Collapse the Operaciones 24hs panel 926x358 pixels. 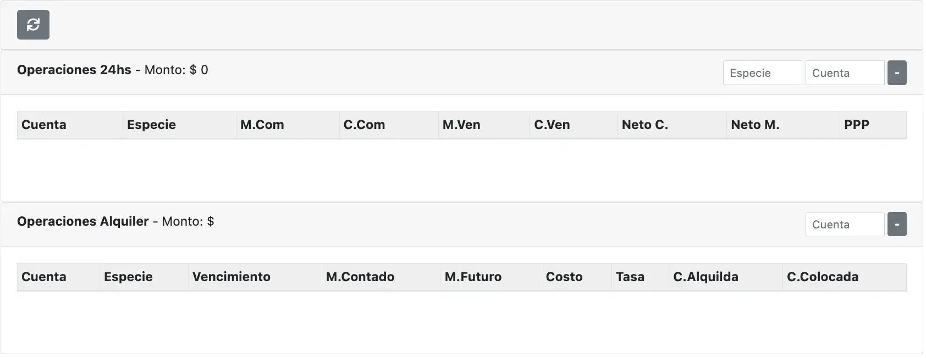897,72
